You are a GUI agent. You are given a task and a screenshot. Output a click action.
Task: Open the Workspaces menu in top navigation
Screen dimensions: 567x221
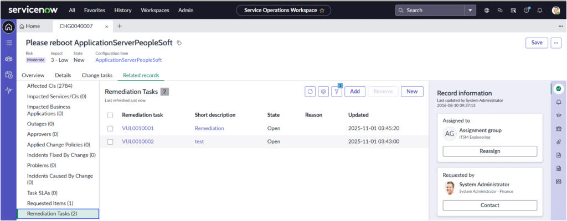click(155, 10)
